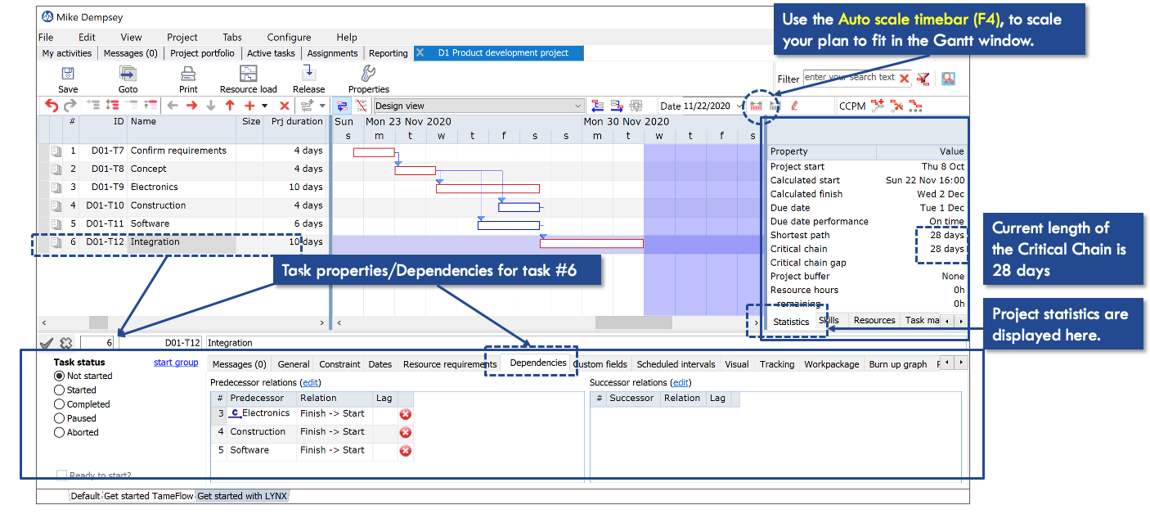Screen dimensions: 1150x514
Task: Tick the Ready to start checkbox
Action: tap(61, 475)
